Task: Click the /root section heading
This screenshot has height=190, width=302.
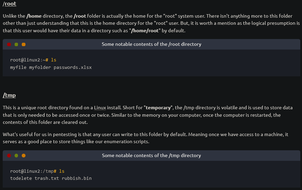Action: (x=10, y=4)
